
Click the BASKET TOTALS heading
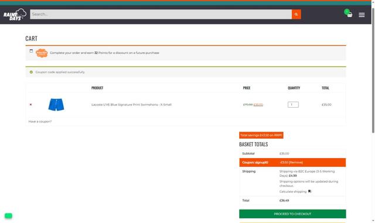(254, 144)
